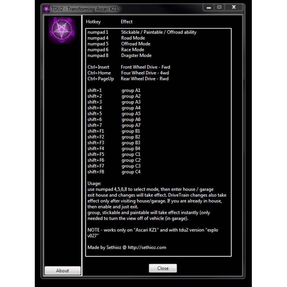Click the 'group A5' text
This screenshot has height=287, width=287.
pos(131,114)
